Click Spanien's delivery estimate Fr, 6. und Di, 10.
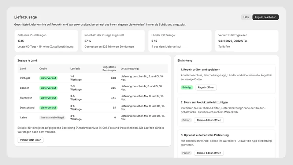The height and width of the screenshot is (165, 293). tap(141, 88)
